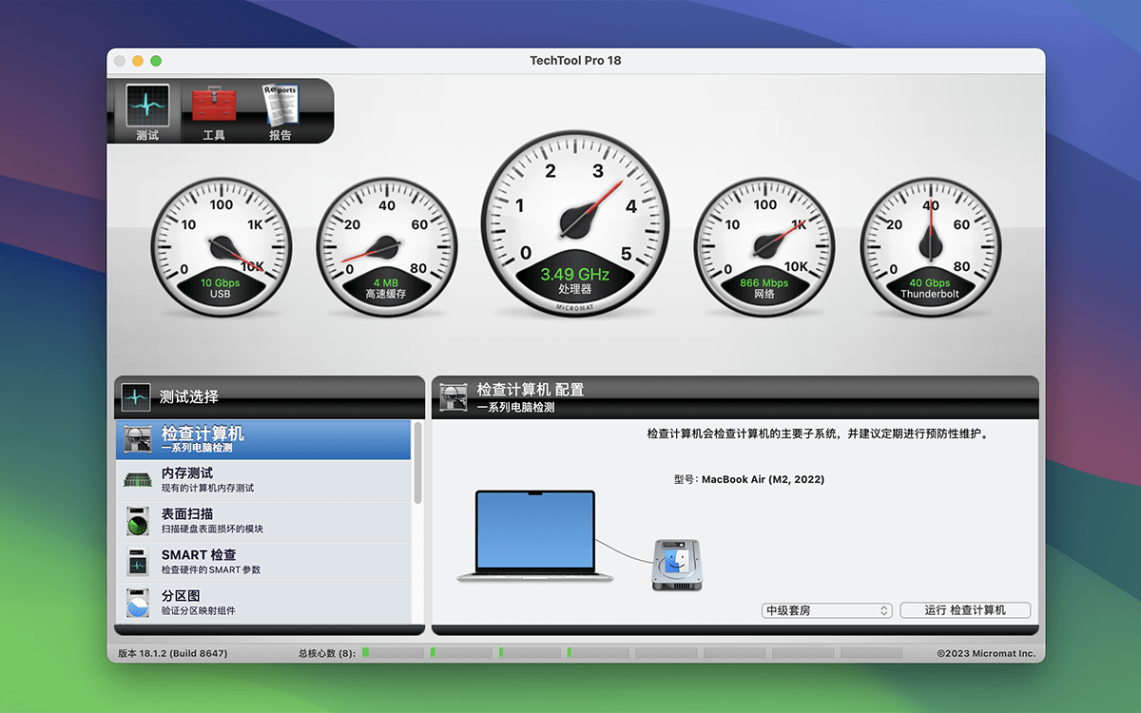
Task: Click the 4 MB cache readout
Action: (x=386, y=282)
